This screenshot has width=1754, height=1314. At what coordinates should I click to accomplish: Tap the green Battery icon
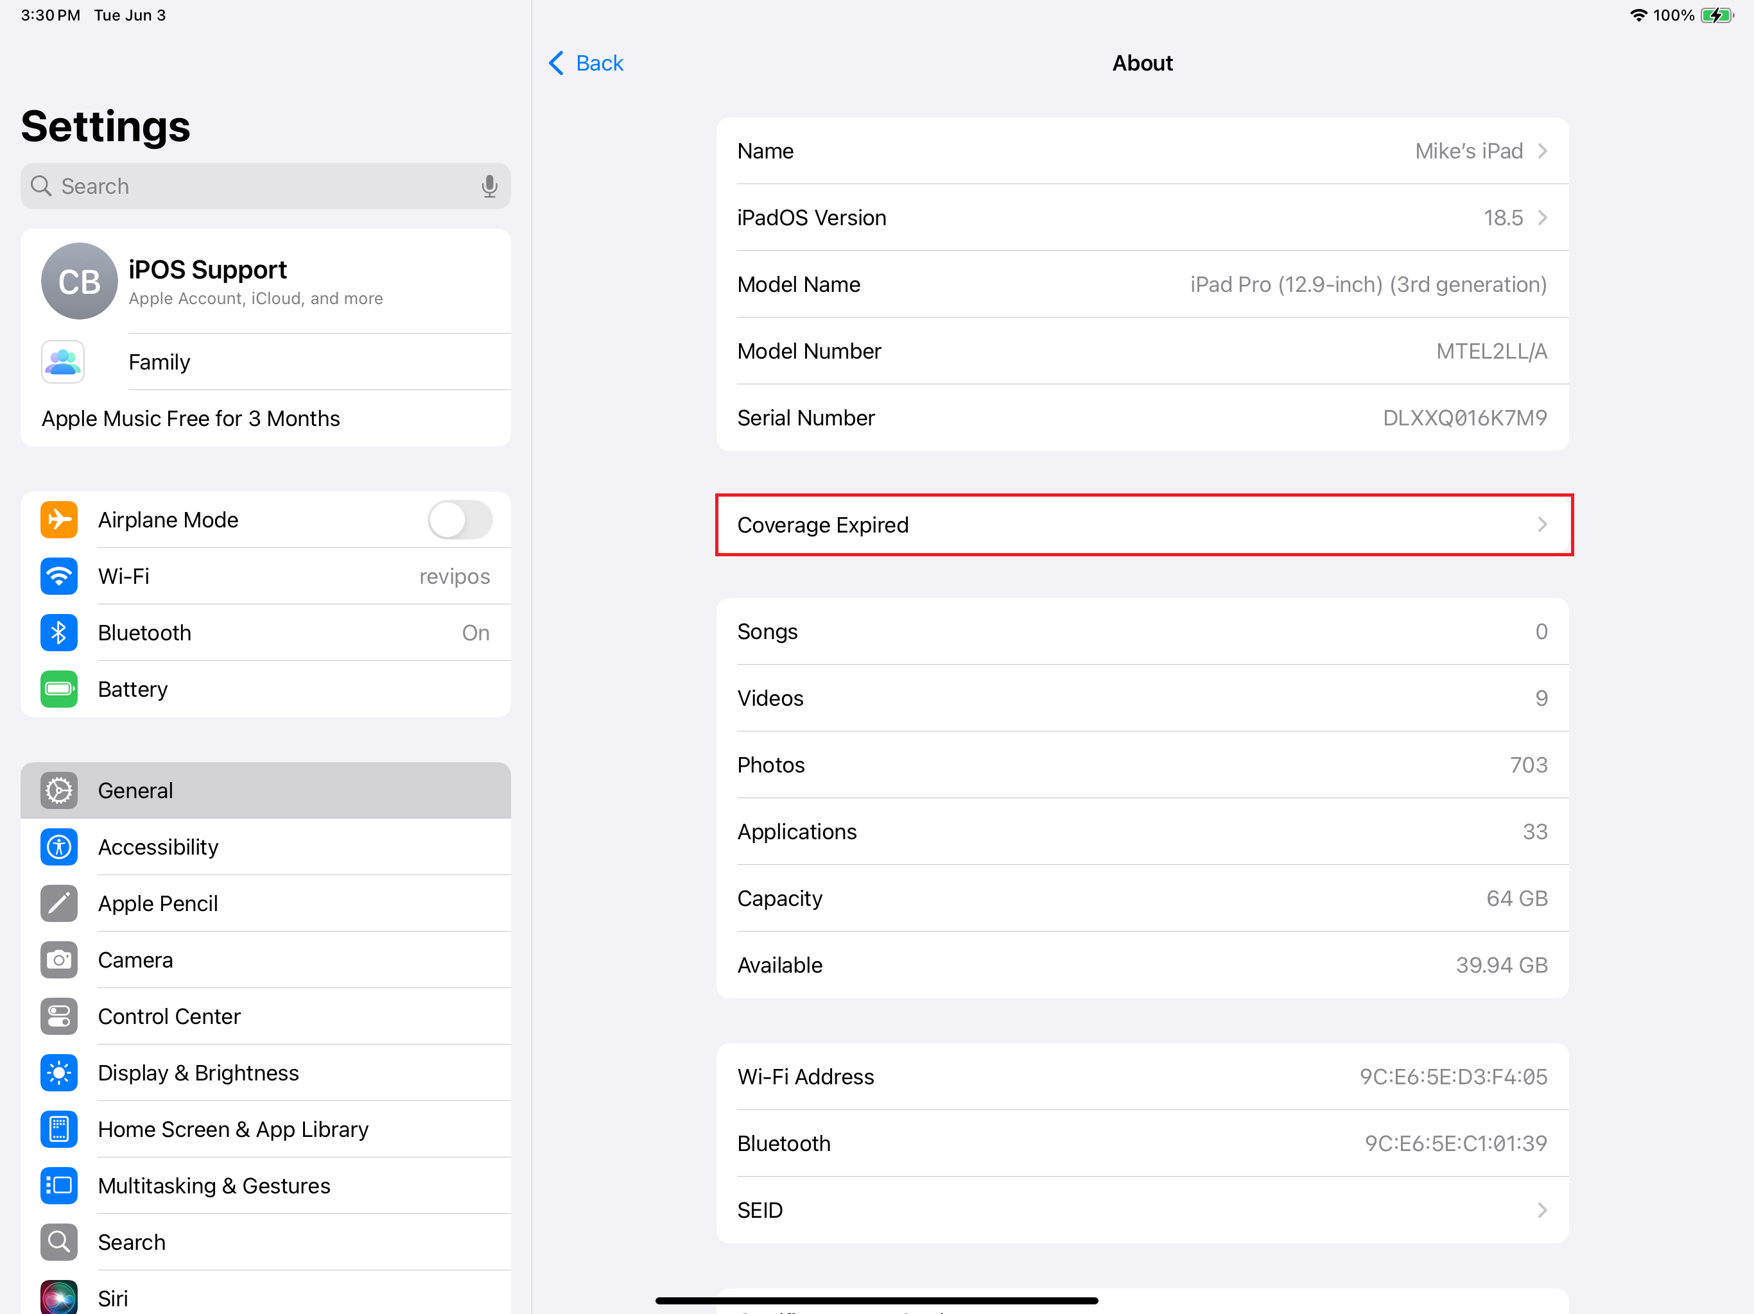pos(60,688)
